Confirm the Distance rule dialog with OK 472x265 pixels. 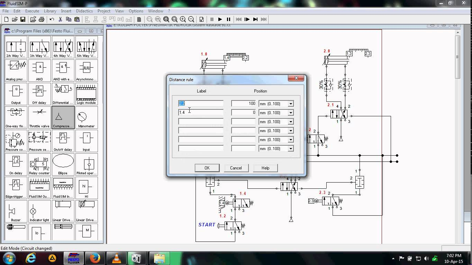(207, 168)
